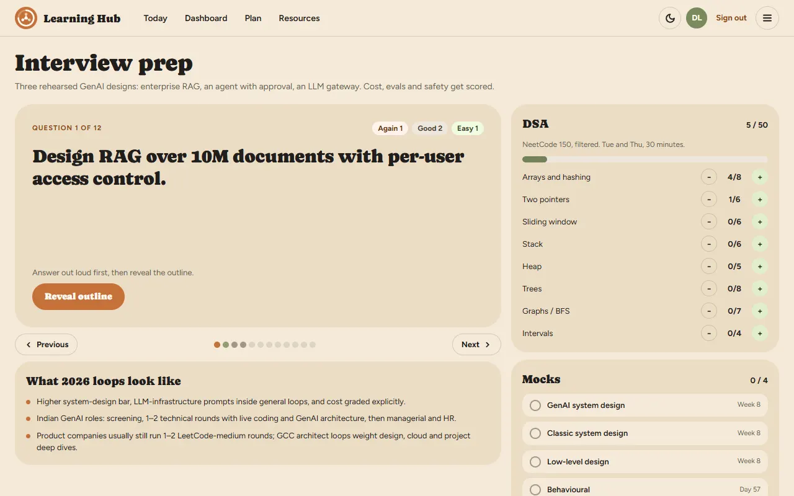794x496 pixels.
Task: Decrease Heap count with minus
Action: (709, 267)
